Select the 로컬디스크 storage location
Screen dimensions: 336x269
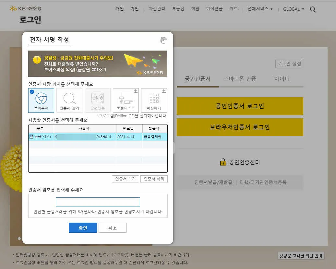(126, 100)
